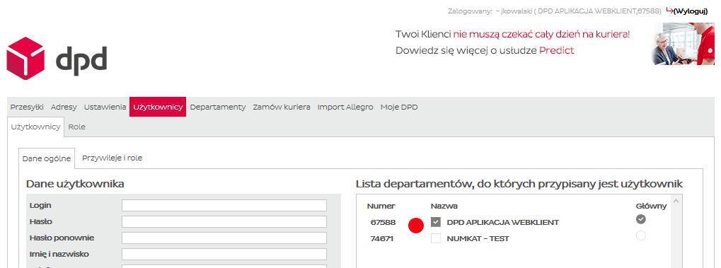Focus the Hasło ponownie field
The height and width of the screenshot is (268, 721).
(x=224, y=238)
